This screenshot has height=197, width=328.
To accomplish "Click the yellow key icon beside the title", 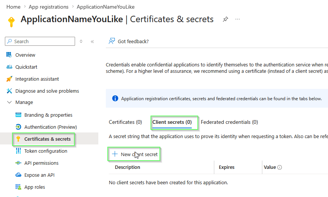I will click(x=11, y=22).
